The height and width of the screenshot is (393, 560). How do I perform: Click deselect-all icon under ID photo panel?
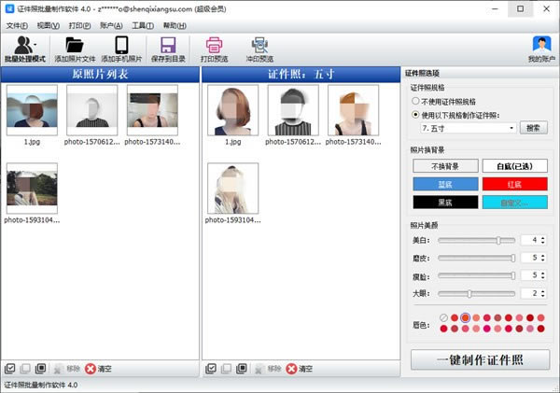226,369
